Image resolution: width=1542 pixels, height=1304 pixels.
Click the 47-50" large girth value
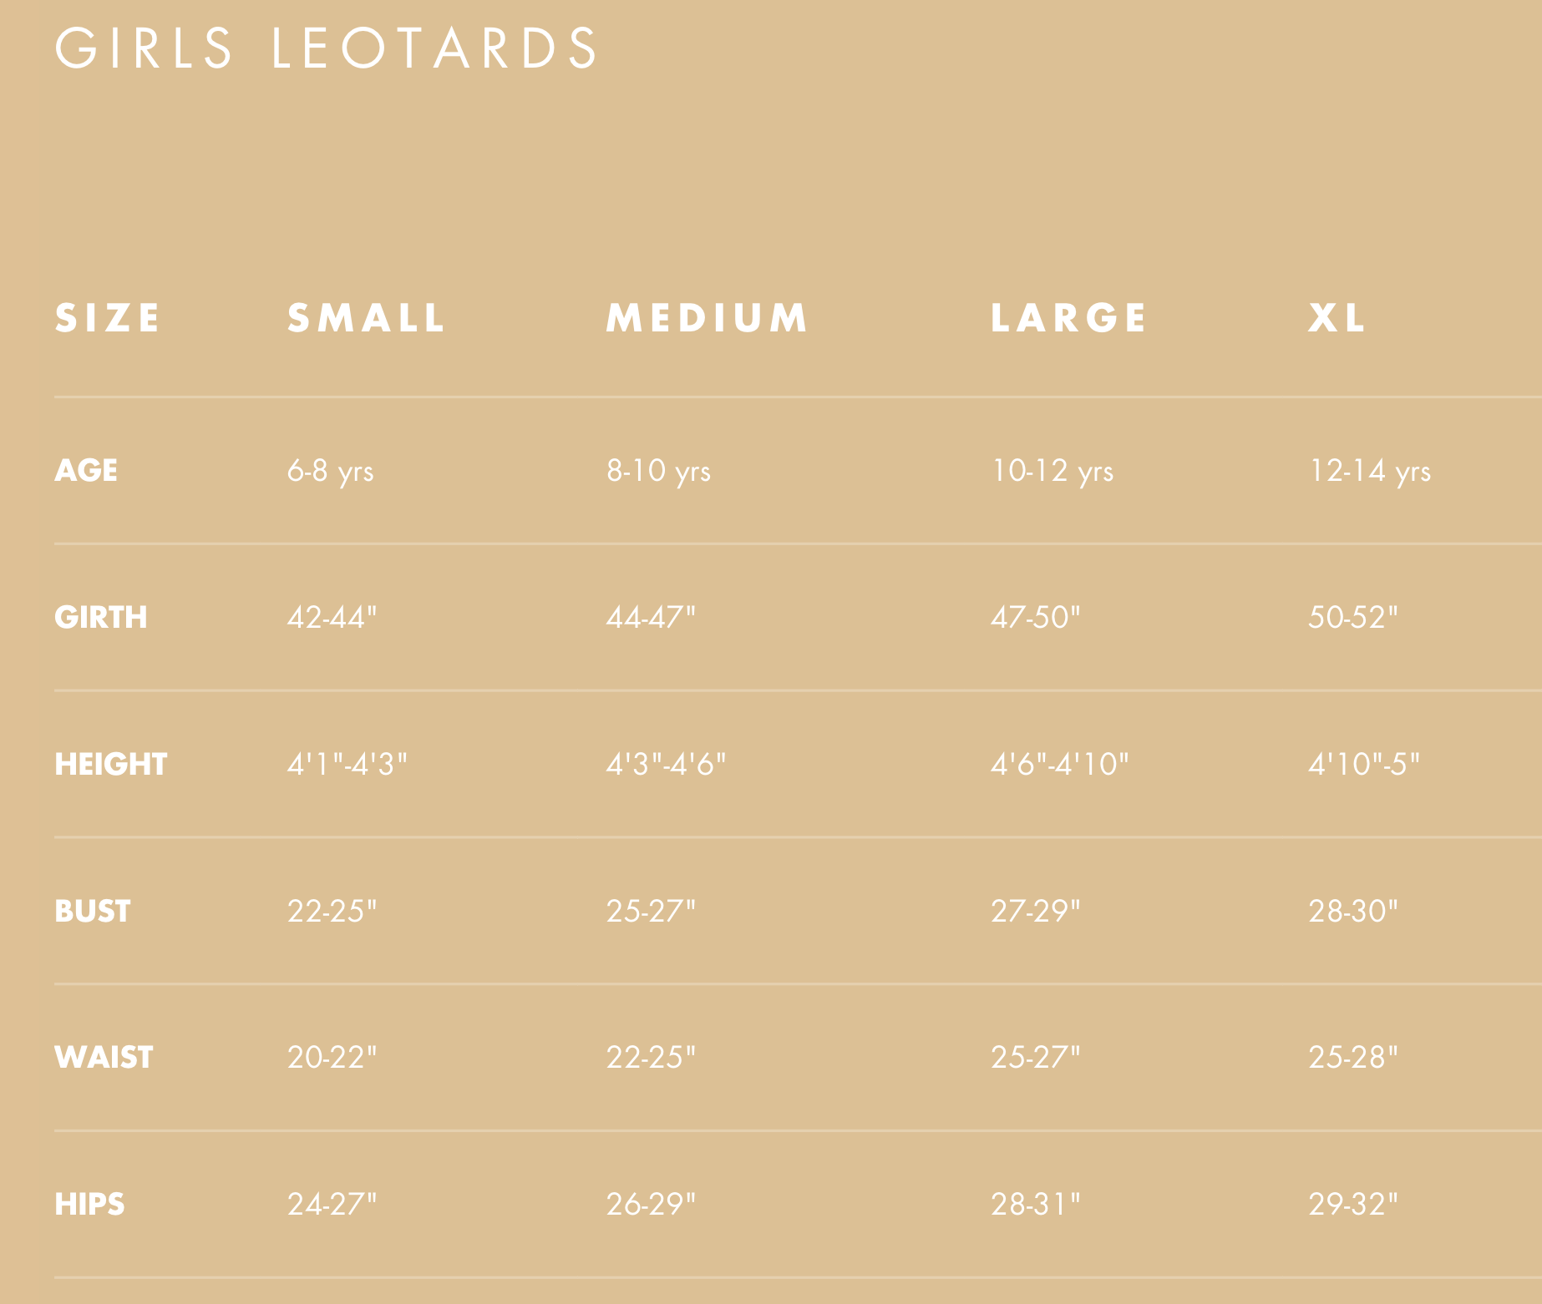[1035, 618]
